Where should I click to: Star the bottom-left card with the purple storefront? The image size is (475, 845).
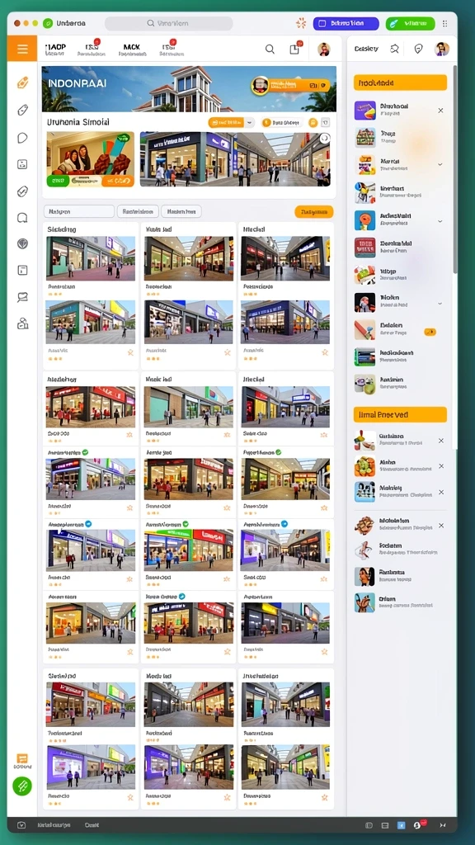[129, 797]
